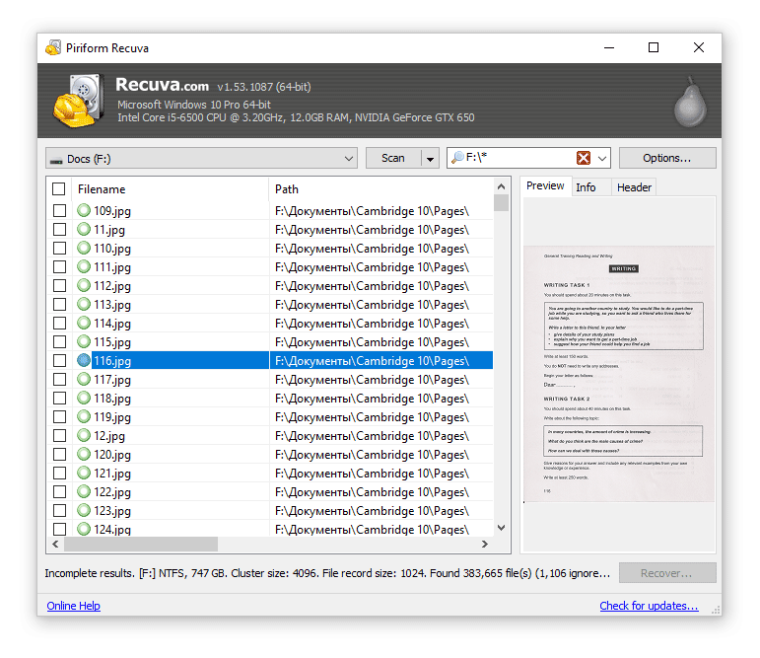The image size is (760, 658).
Task: Click the horizontal scrollbar thumb
Action: [x=141, y=544]
